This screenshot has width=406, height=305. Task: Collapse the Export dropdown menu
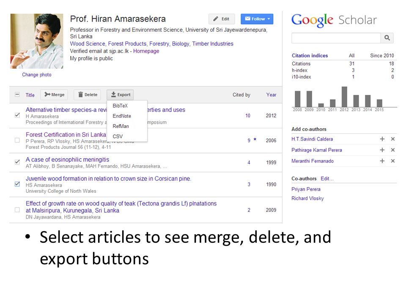[x=121, y=94]
